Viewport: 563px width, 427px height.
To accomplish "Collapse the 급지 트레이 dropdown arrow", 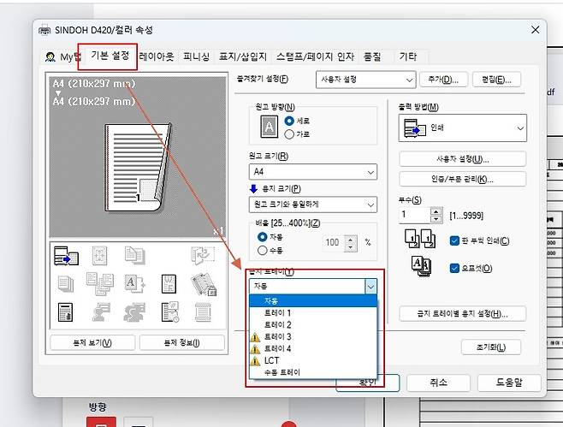I will 370,287.
